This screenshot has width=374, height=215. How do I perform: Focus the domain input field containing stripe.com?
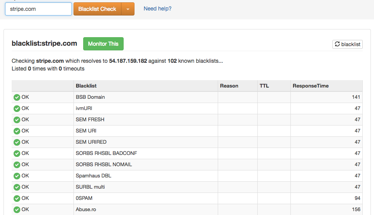38,9
